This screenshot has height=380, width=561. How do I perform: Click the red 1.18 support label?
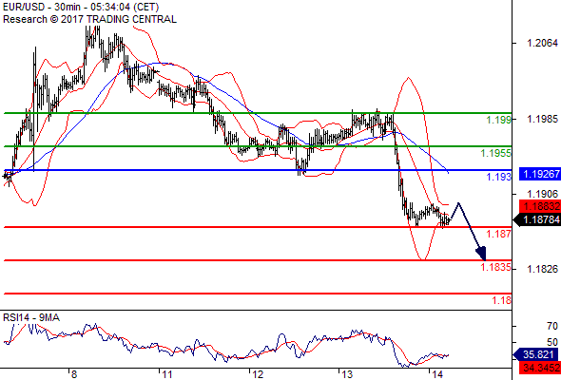tap(502, 300)
